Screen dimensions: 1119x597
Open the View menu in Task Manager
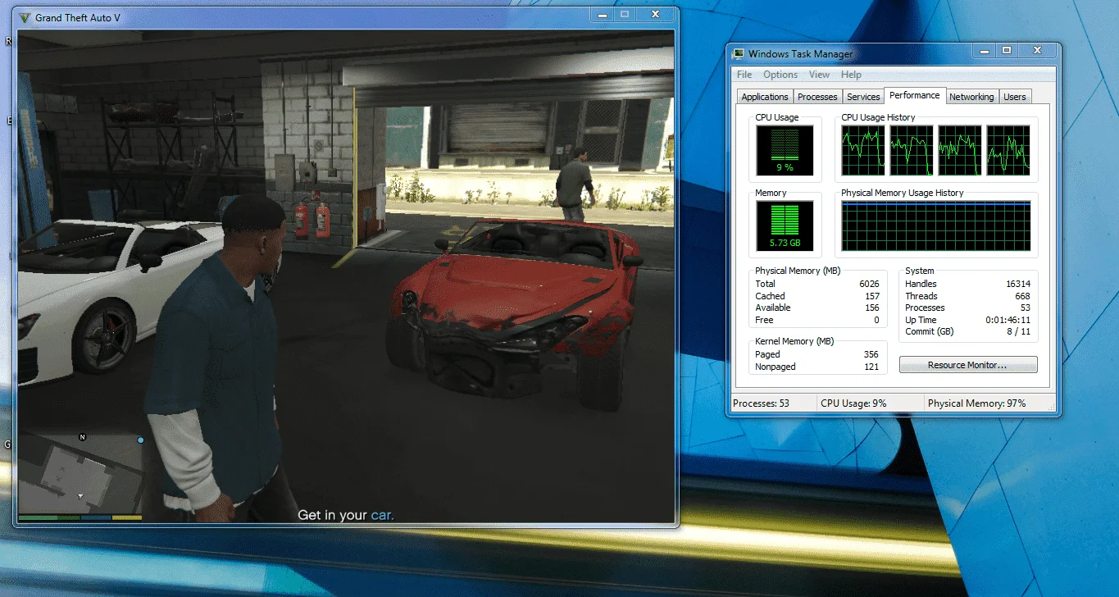point(819,75)
